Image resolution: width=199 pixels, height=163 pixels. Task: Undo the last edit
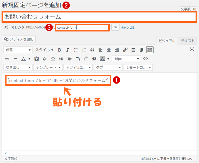[x=77, y=59]
